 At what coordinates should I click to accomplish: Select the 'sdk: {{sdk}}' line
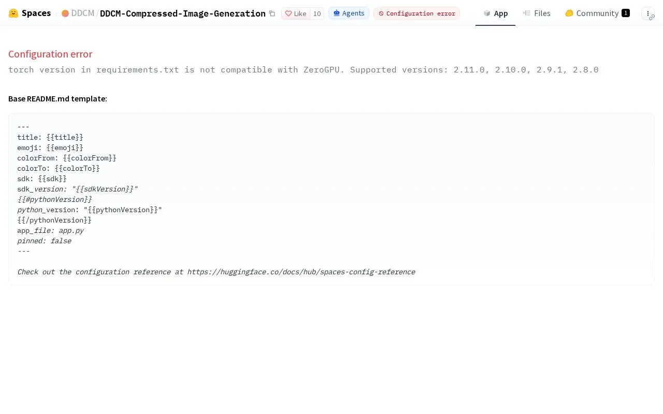pyautogui.click(x=42, y=179)
